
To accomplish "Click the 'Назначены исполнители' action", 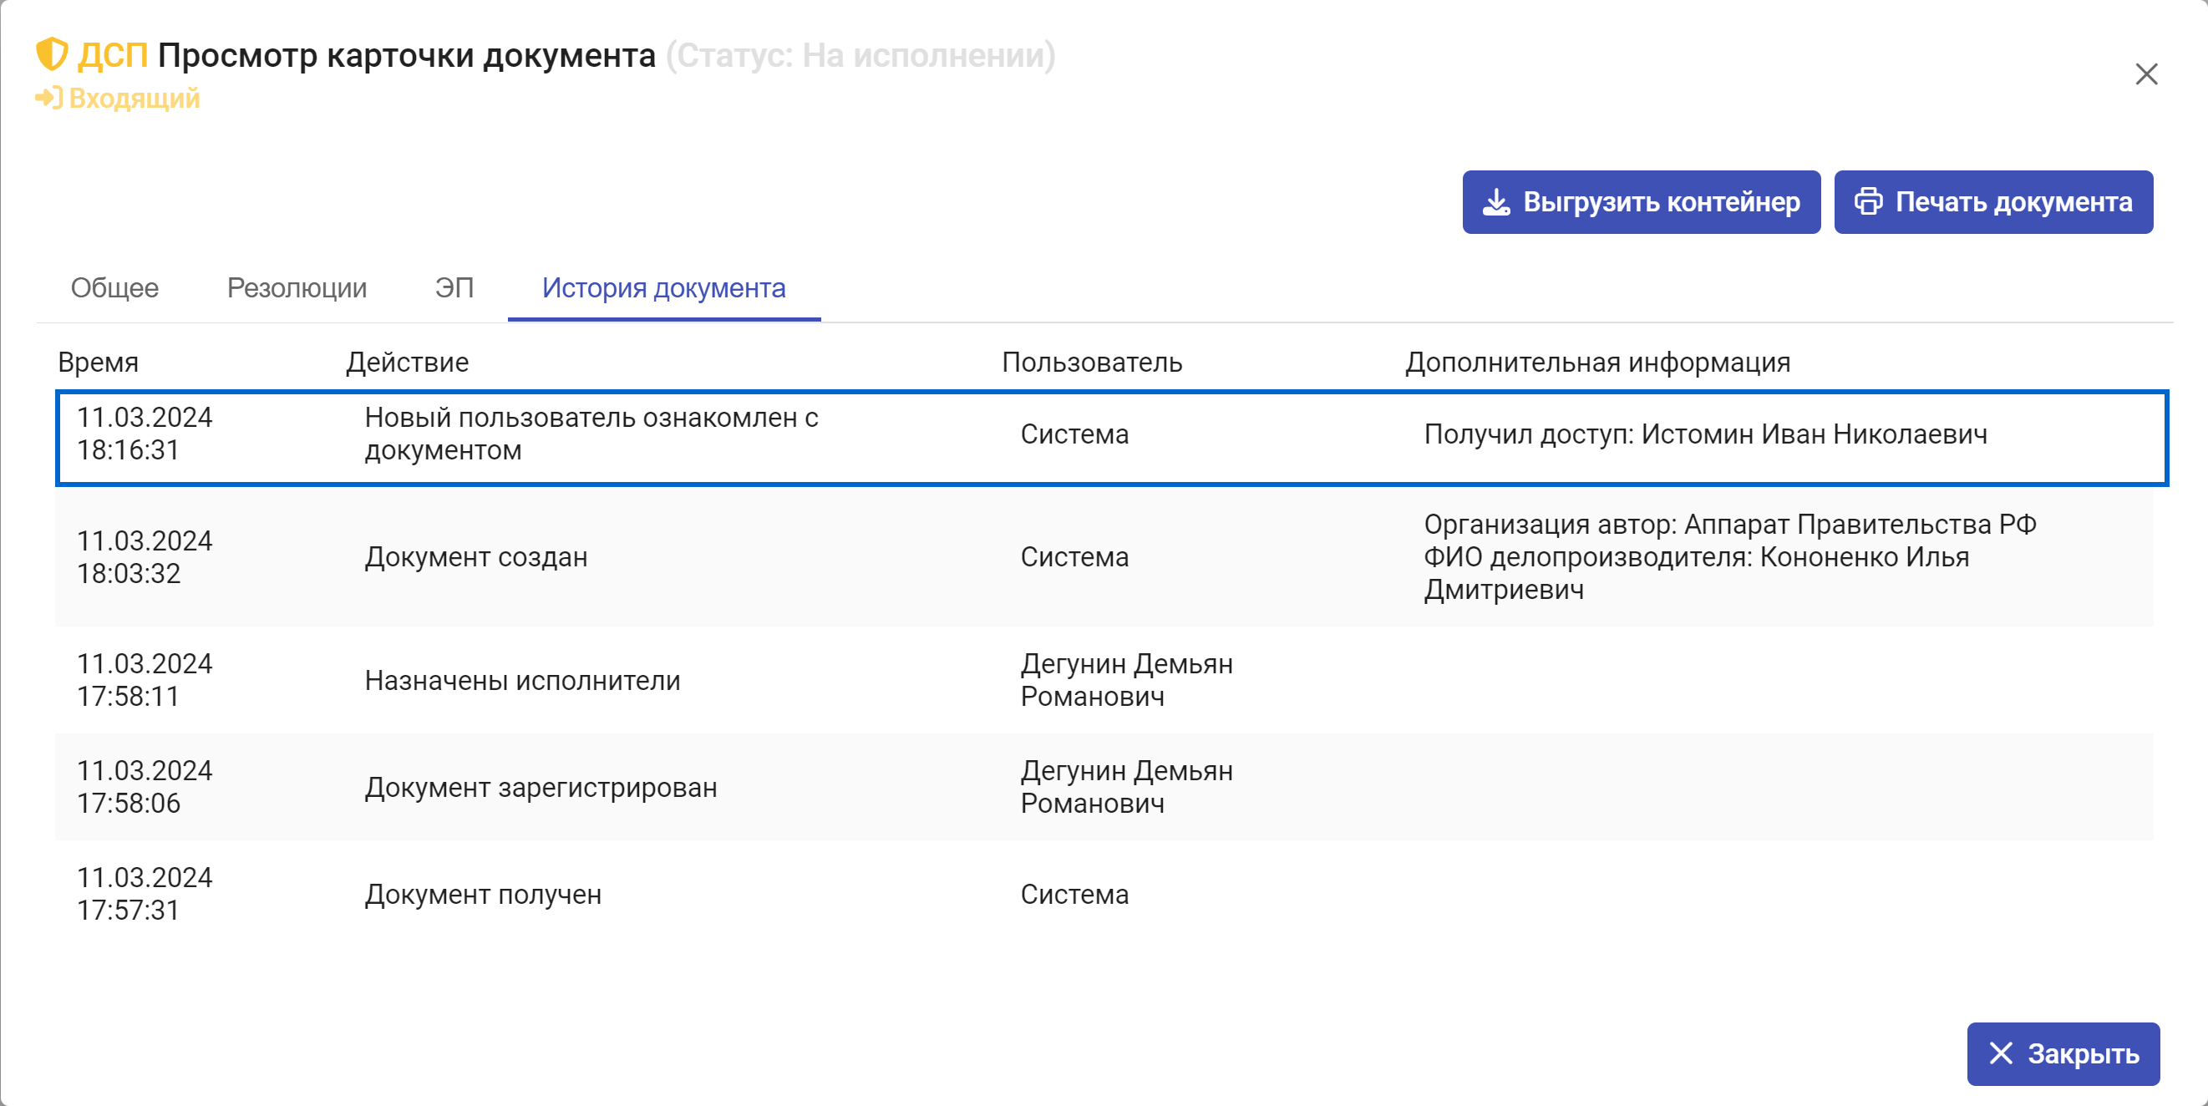I will point(522,681).
